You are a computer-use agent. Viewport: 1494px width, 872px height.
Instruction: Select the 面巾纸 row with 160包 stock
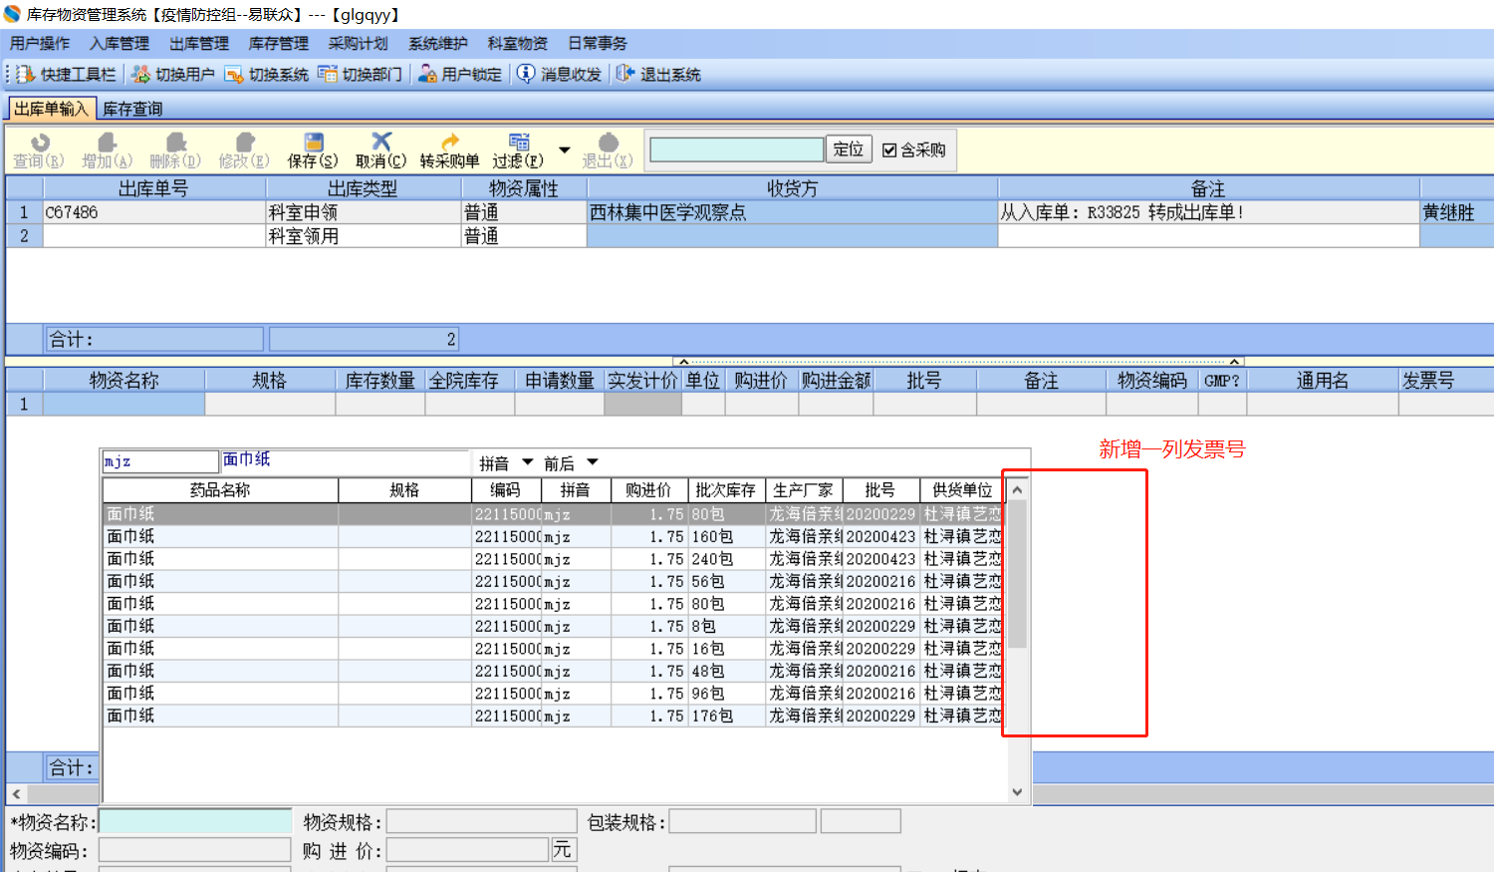[553, 536]
